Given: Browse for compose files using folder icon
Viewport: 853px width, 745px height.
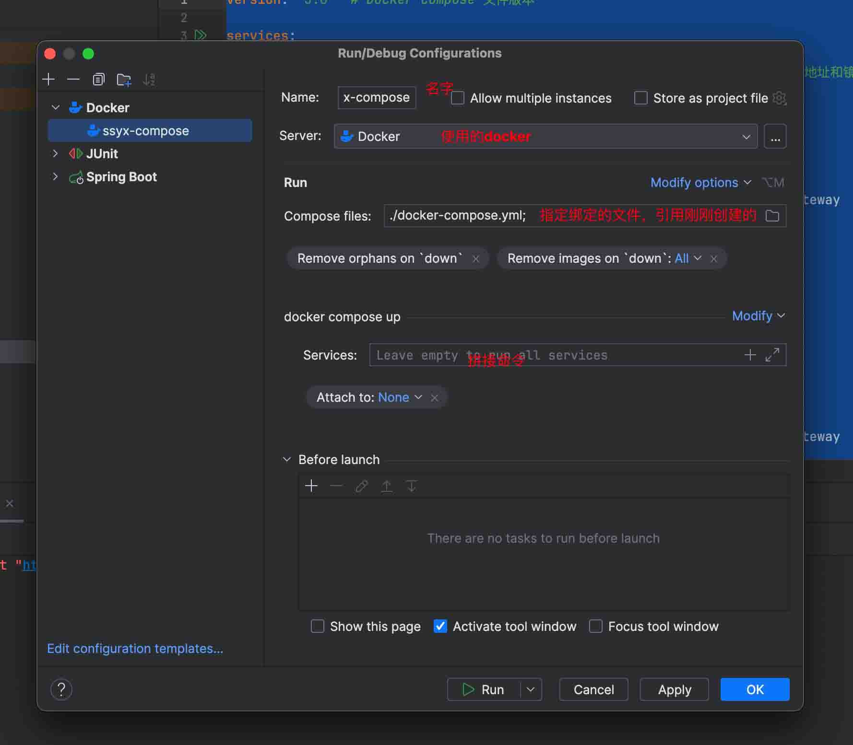Looking at the screenshot, I should click(x=772, y=216).
